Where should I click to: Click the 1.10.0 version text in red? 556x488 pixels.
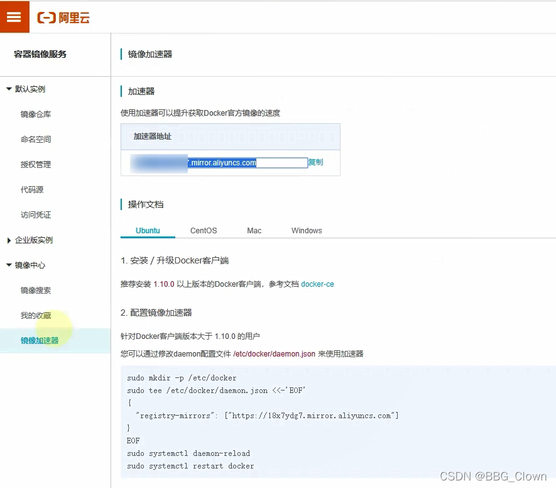click(x=164, y=284)
